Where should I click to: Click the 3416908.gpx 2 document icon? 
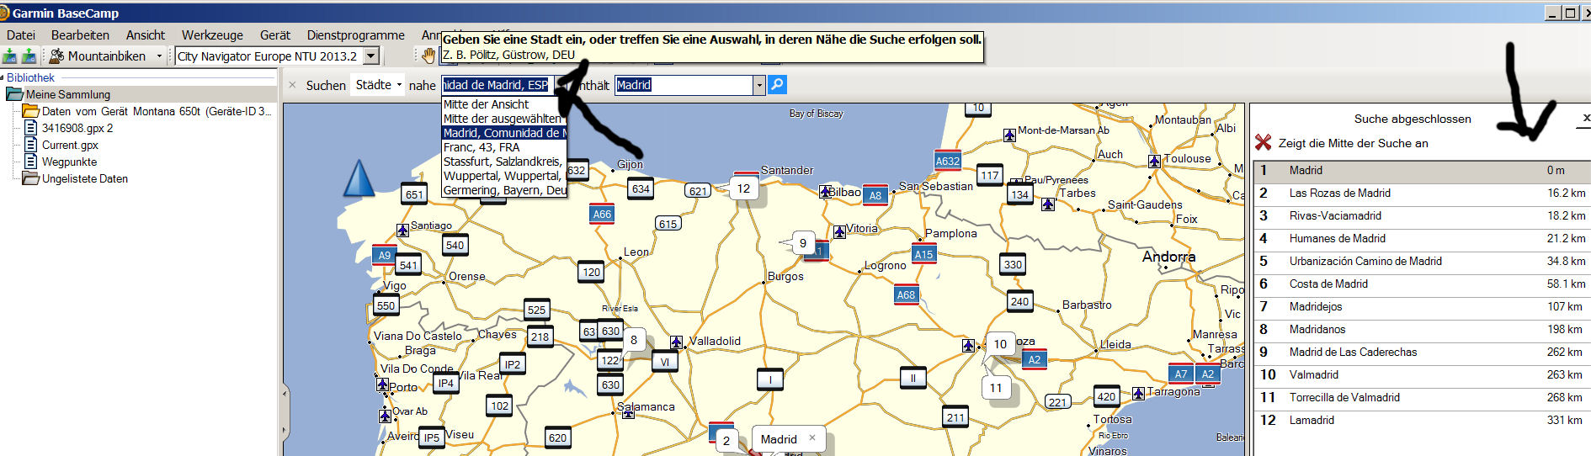tap(31, 128)
